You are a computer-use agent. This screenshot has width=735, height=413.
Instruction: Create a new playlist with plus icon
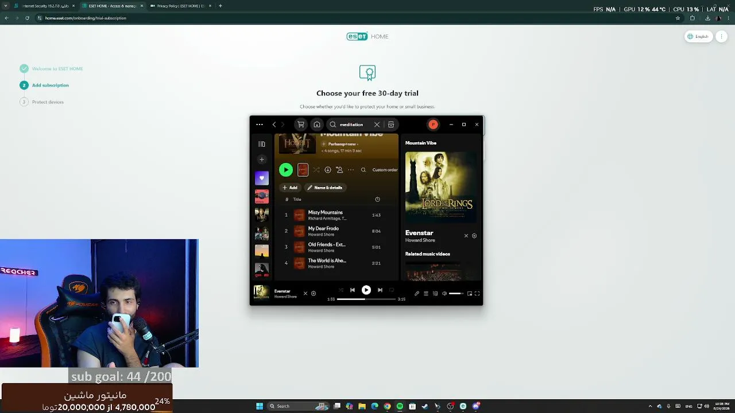[262, 159]
